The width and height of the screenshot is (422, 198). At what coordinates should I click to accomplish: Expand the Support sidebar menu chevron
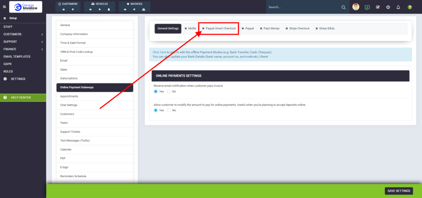point(42,42)
